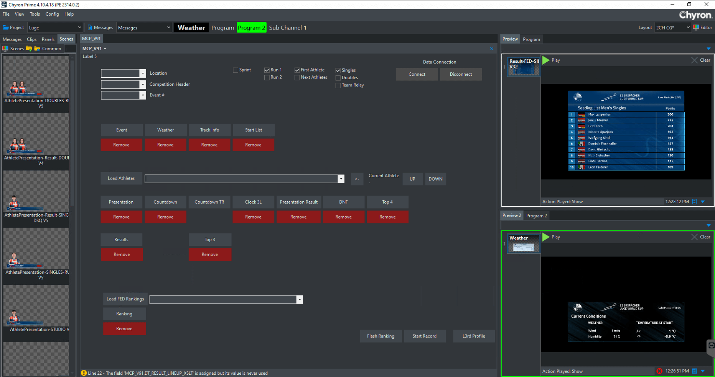Click the Scenes monitor icon
The height and width of the screenshot is (377, 715).
tap(5, 49)
